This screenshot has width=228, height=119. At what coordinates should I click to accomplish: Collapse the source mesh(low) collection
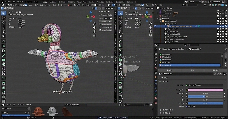[160, 21]
